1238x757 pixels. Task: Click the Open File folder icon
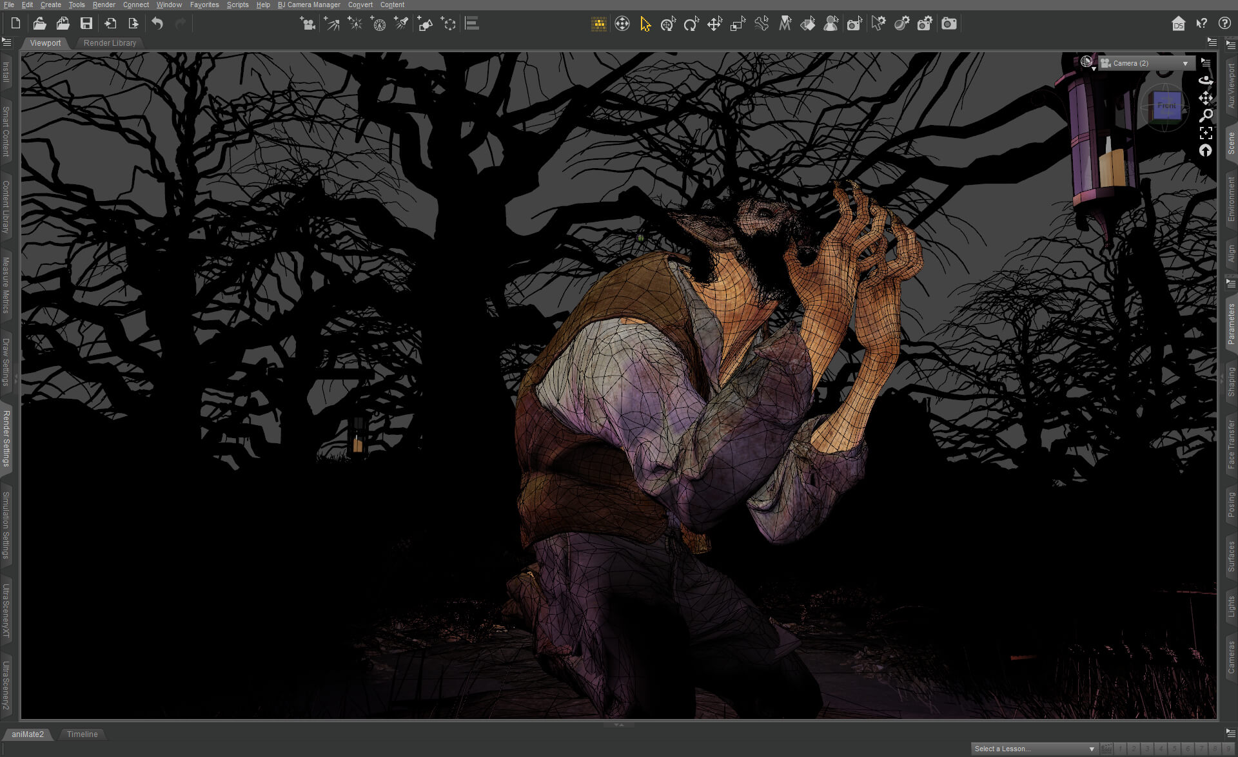click(39, 24)
